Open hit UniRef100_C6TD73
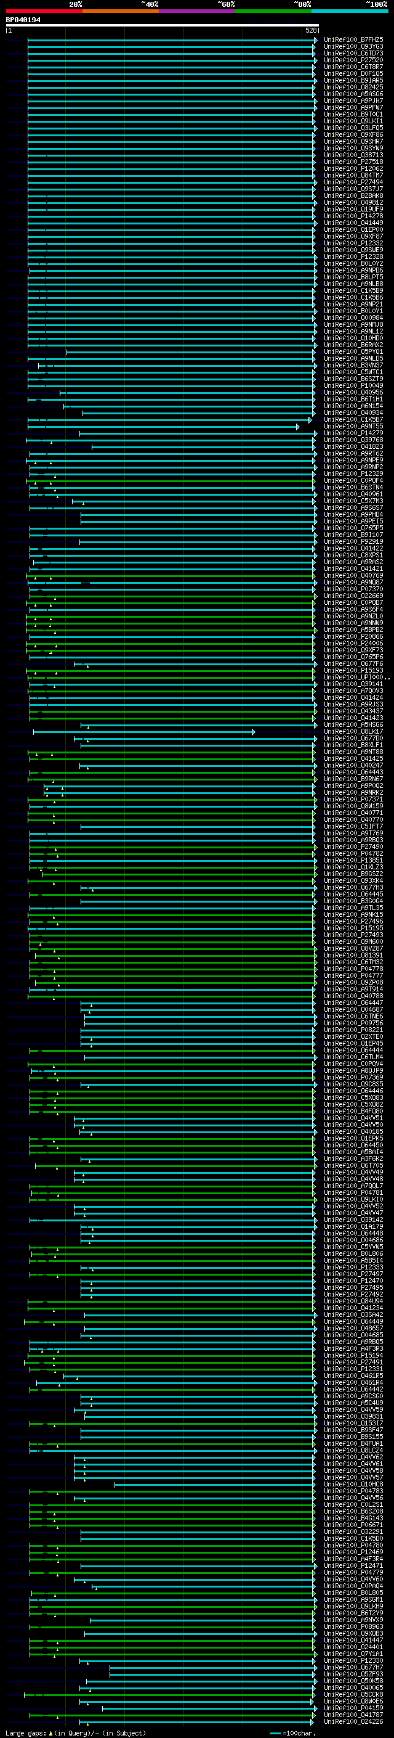The height and width of the screenshot is (1738, 394). tap(353, 53)
